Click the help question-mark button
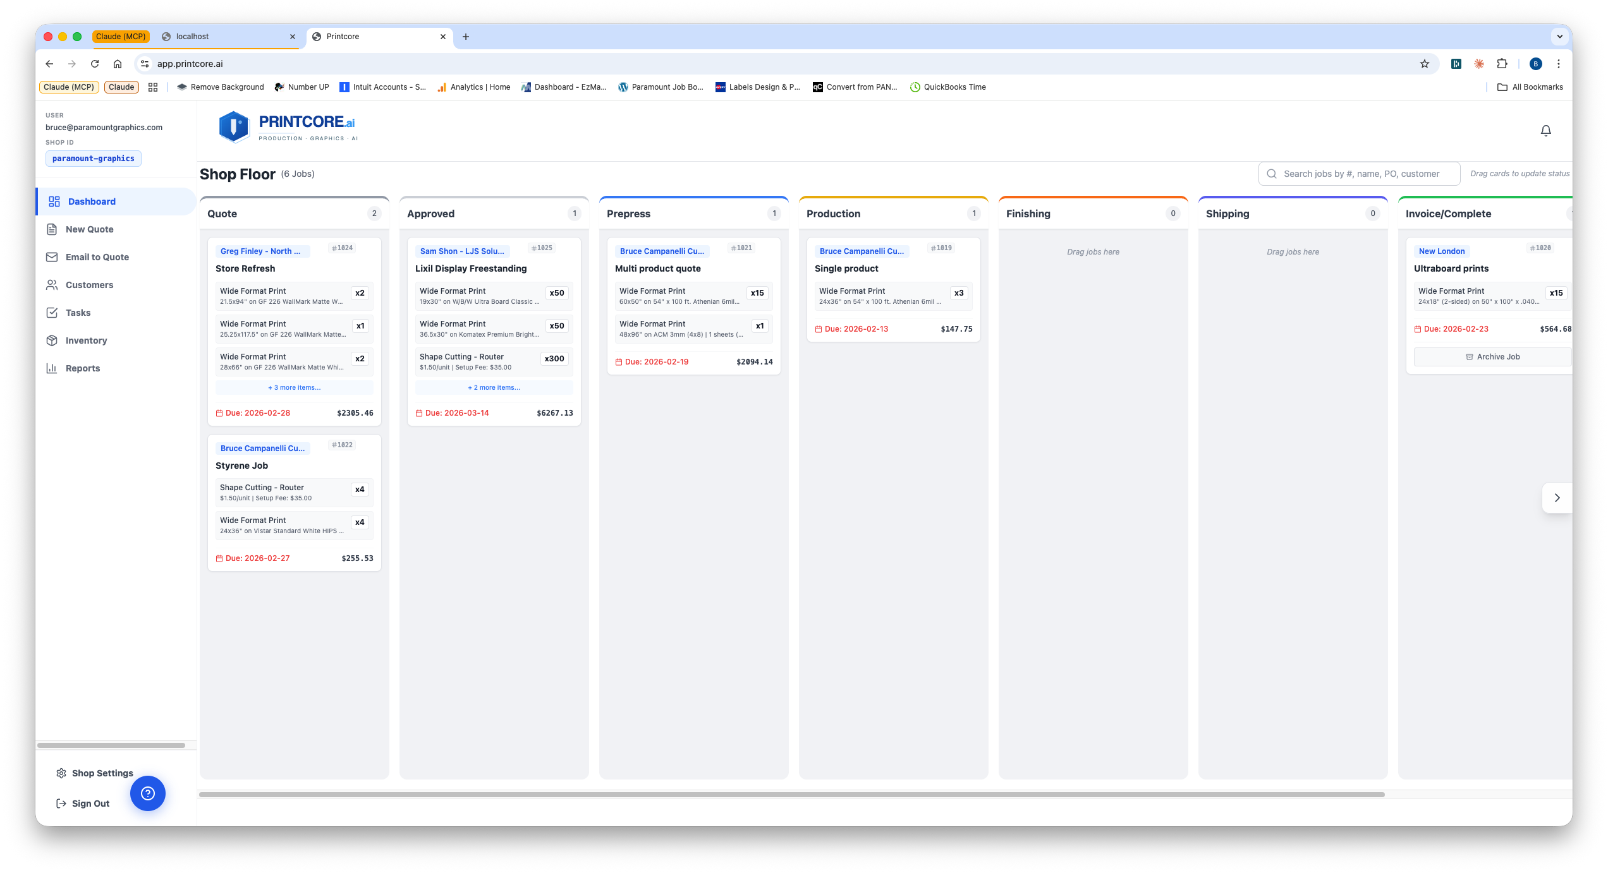The image size is (1608, 873). [x=147, y=793]
